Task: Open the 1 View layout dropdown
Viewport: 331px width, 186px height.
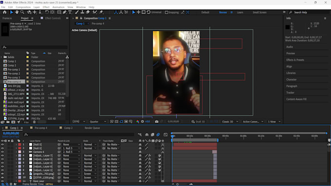Action: pos(274,121)
